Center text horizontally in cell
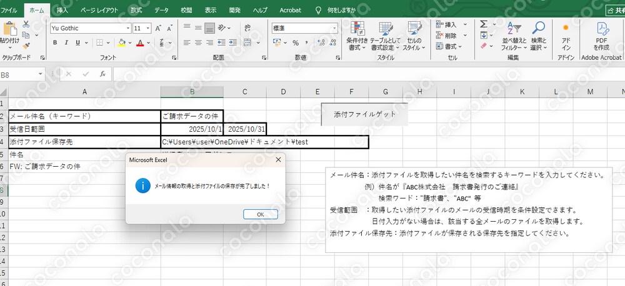 point(198,42)
